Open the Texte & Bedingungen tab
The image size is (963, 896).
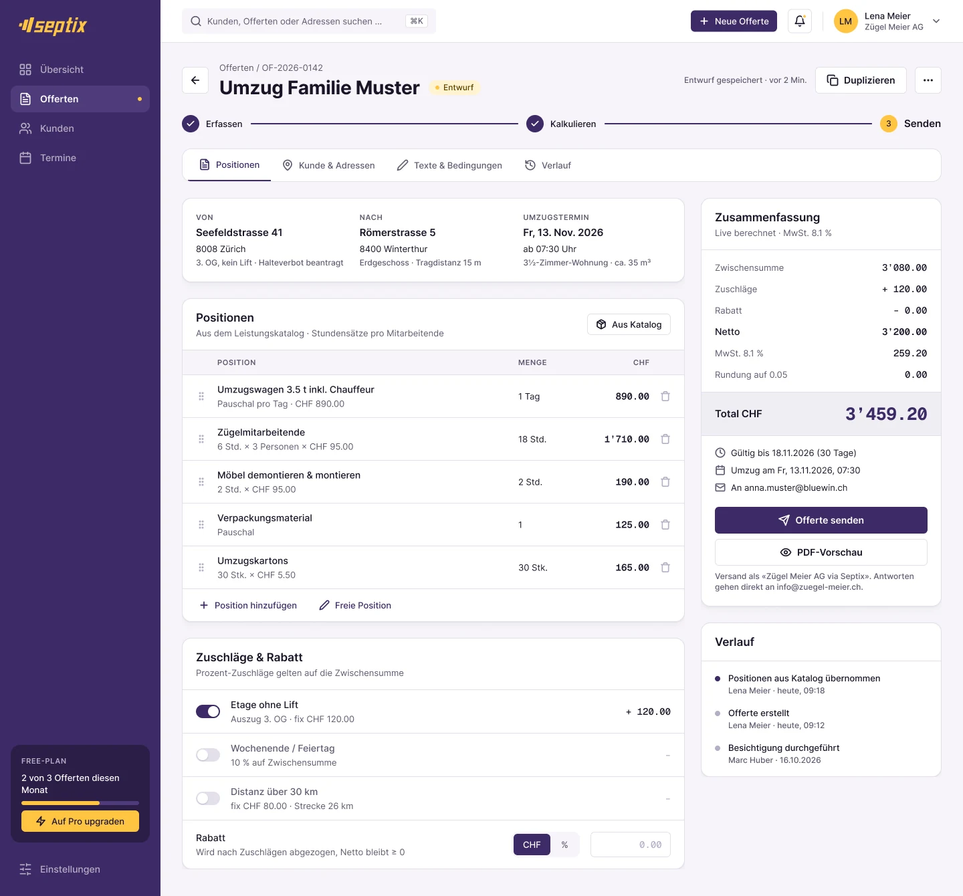click(x=449, y=165)
